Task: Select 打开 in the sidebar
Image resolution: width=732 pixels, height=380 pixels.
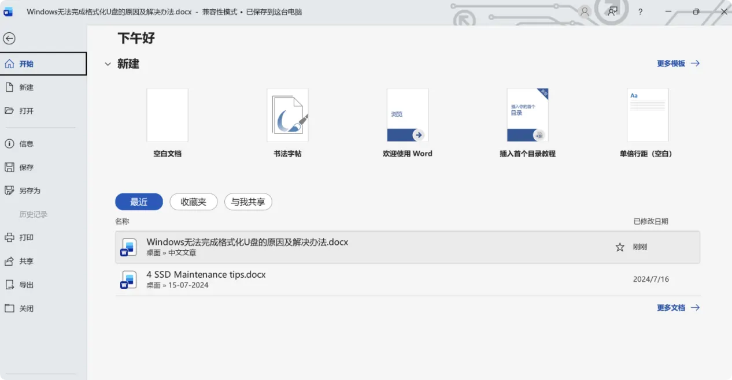Action: pos(43,111)
